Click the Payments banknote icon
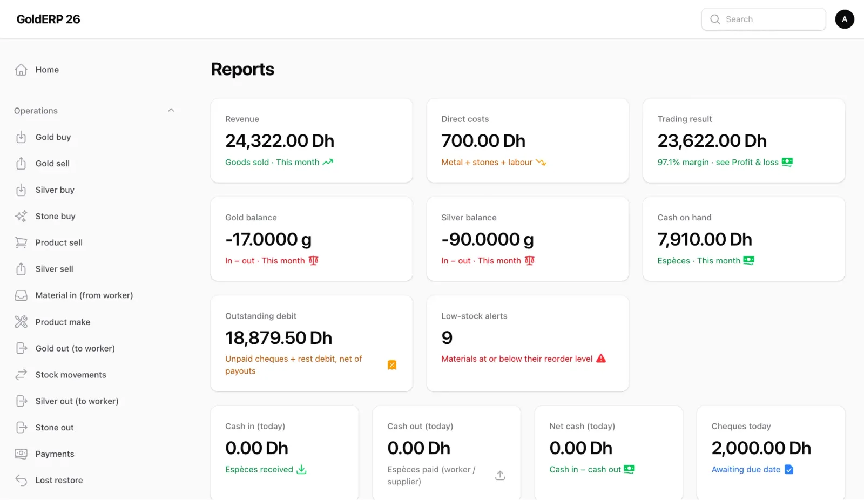Viewport: 864px width, 500px height. click(21, 454)
